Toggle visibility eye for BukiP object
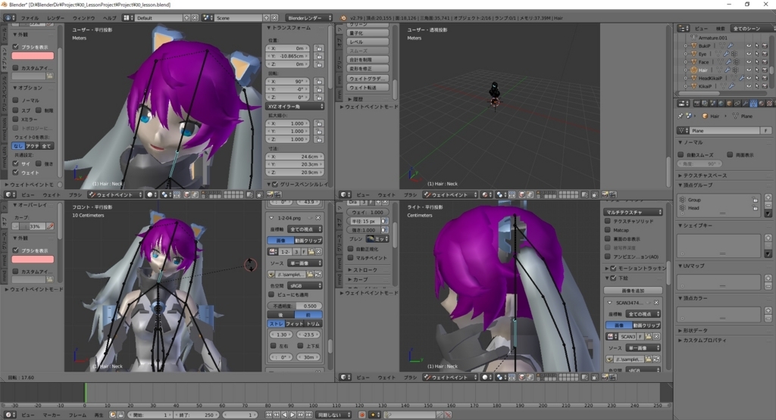Screen dimensions: 776x420 click(x=749, y=45)
